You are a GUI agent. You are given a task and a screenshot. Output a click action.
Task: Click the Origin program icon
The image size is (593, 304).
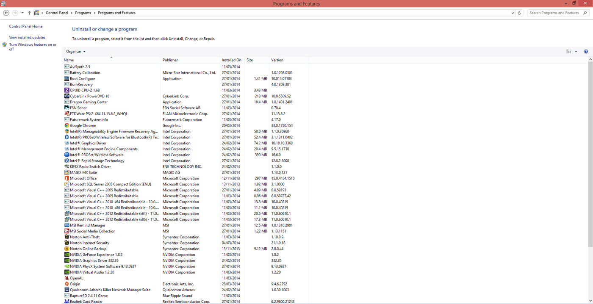[67, 284]
